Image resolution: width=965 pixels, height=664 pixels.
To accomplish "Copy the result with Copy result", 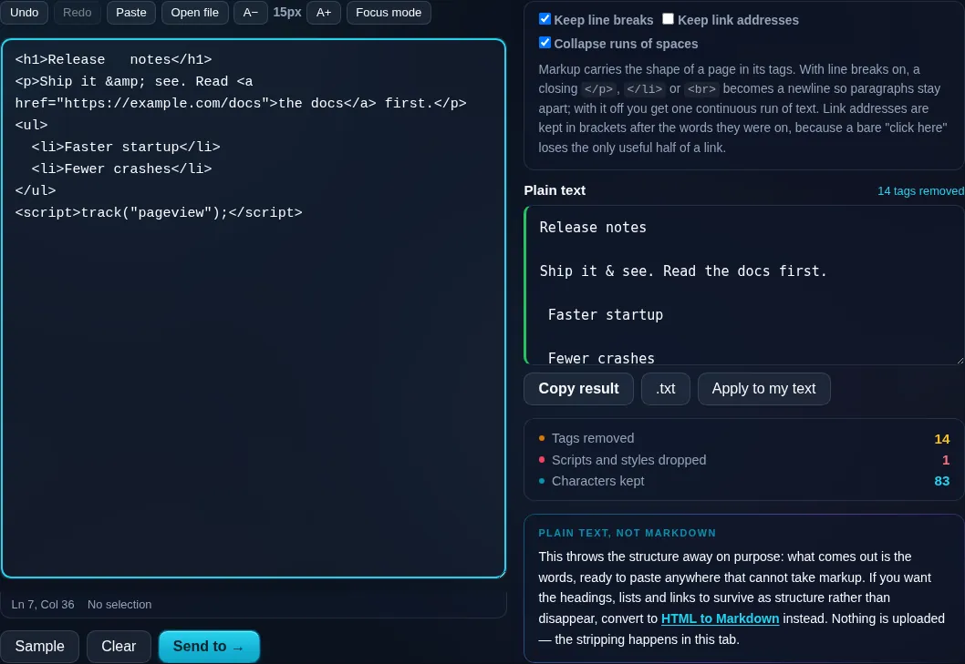I will (578, 389).
